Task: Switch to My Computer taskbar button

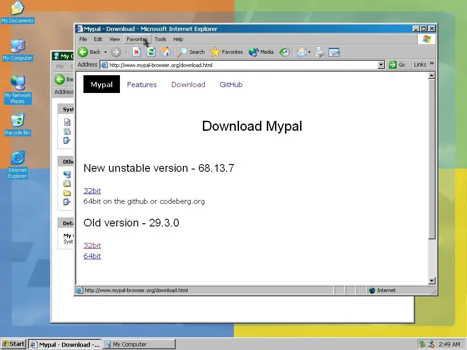Action: coord(139,345)
